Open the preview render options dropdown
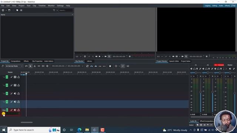 [119, 66]
